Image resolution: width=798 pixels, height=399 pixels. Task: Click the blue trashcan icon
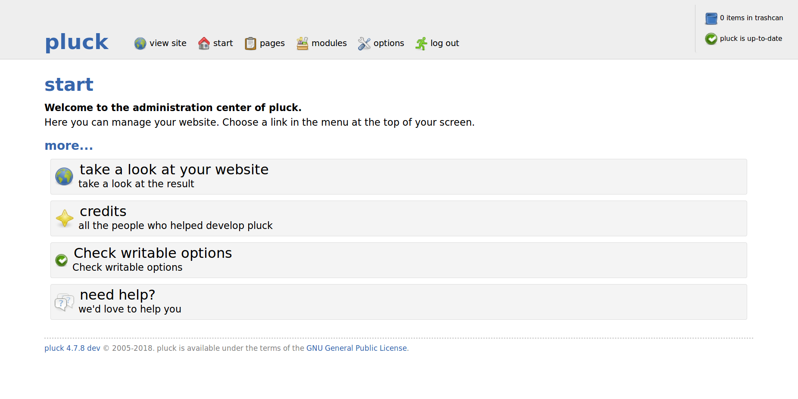[x=711, y=19]
